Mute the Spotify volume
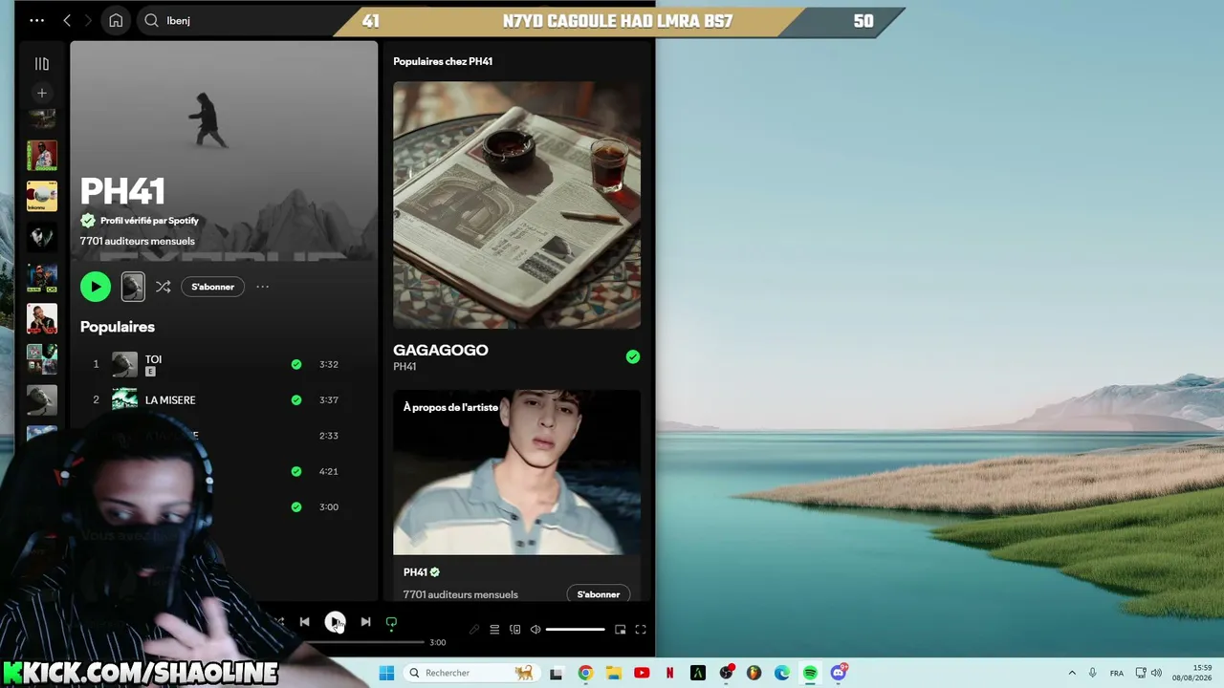 (x=535, y=630)
